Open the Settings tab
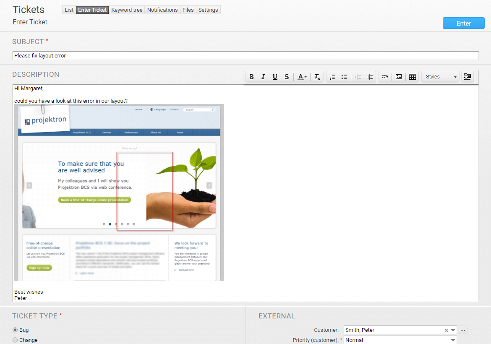The image size is (491, 344). 208,10
